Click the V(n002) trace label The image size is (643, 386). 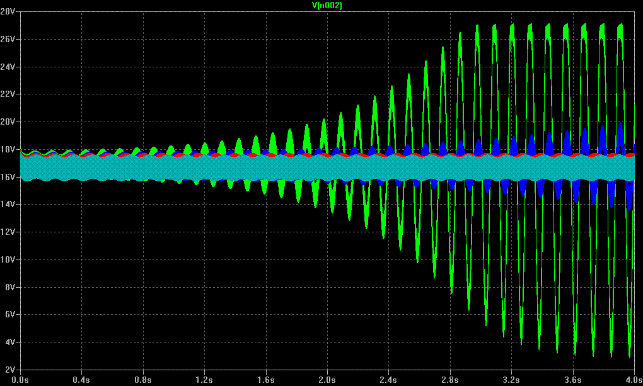pos(327,5)
